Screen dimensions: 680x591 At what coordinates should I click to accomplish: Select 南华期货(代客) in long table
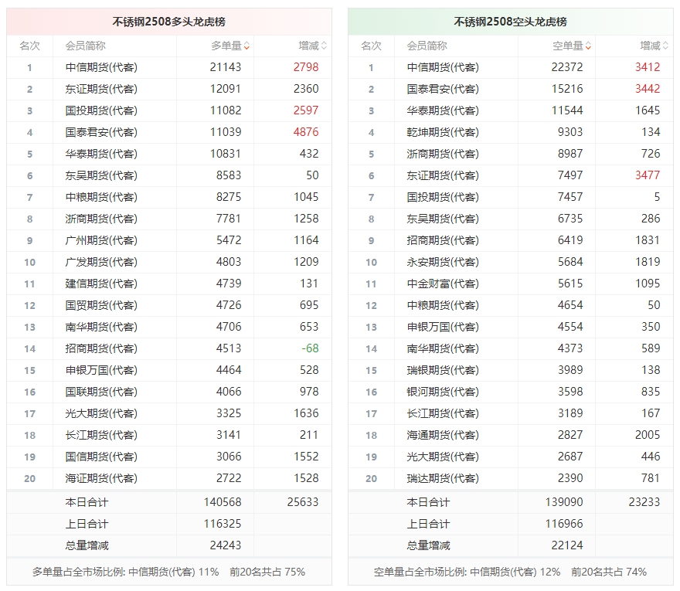click(x=101, y=327)
